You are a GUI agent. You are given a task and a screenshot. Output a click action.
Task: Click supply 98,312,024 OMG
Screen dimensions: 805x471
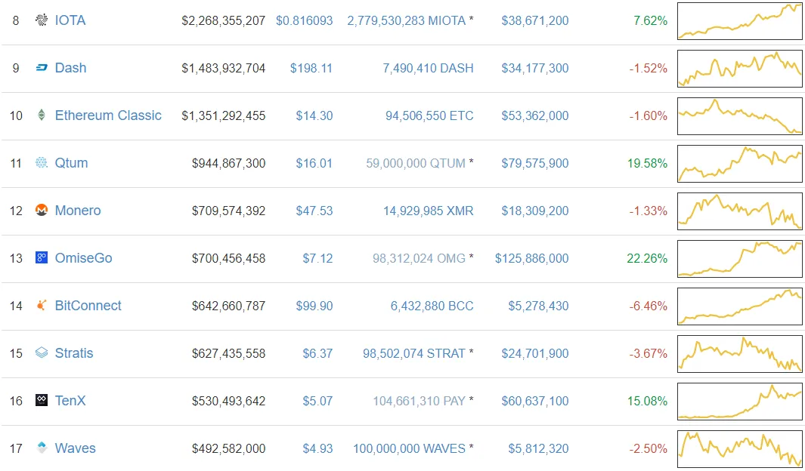419,258
